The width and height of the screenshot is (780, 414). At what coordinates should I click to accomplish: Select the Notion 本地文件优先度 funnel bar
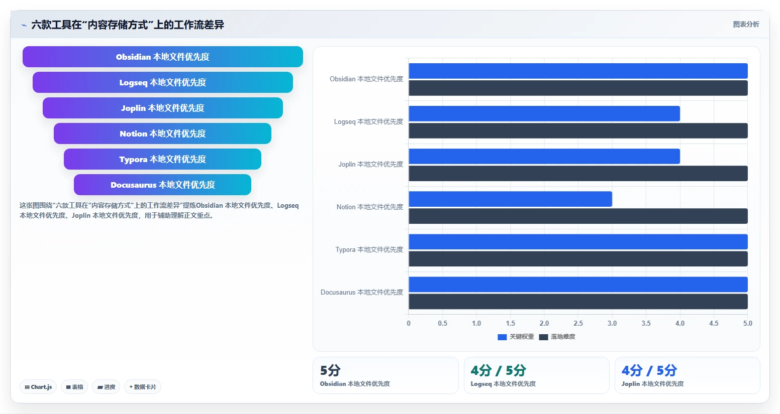(163, 133)
